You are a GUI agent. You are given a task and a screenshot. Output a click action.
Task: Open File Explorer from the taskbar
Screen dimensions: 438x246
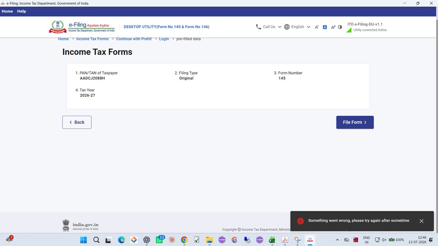click(209, 240)
